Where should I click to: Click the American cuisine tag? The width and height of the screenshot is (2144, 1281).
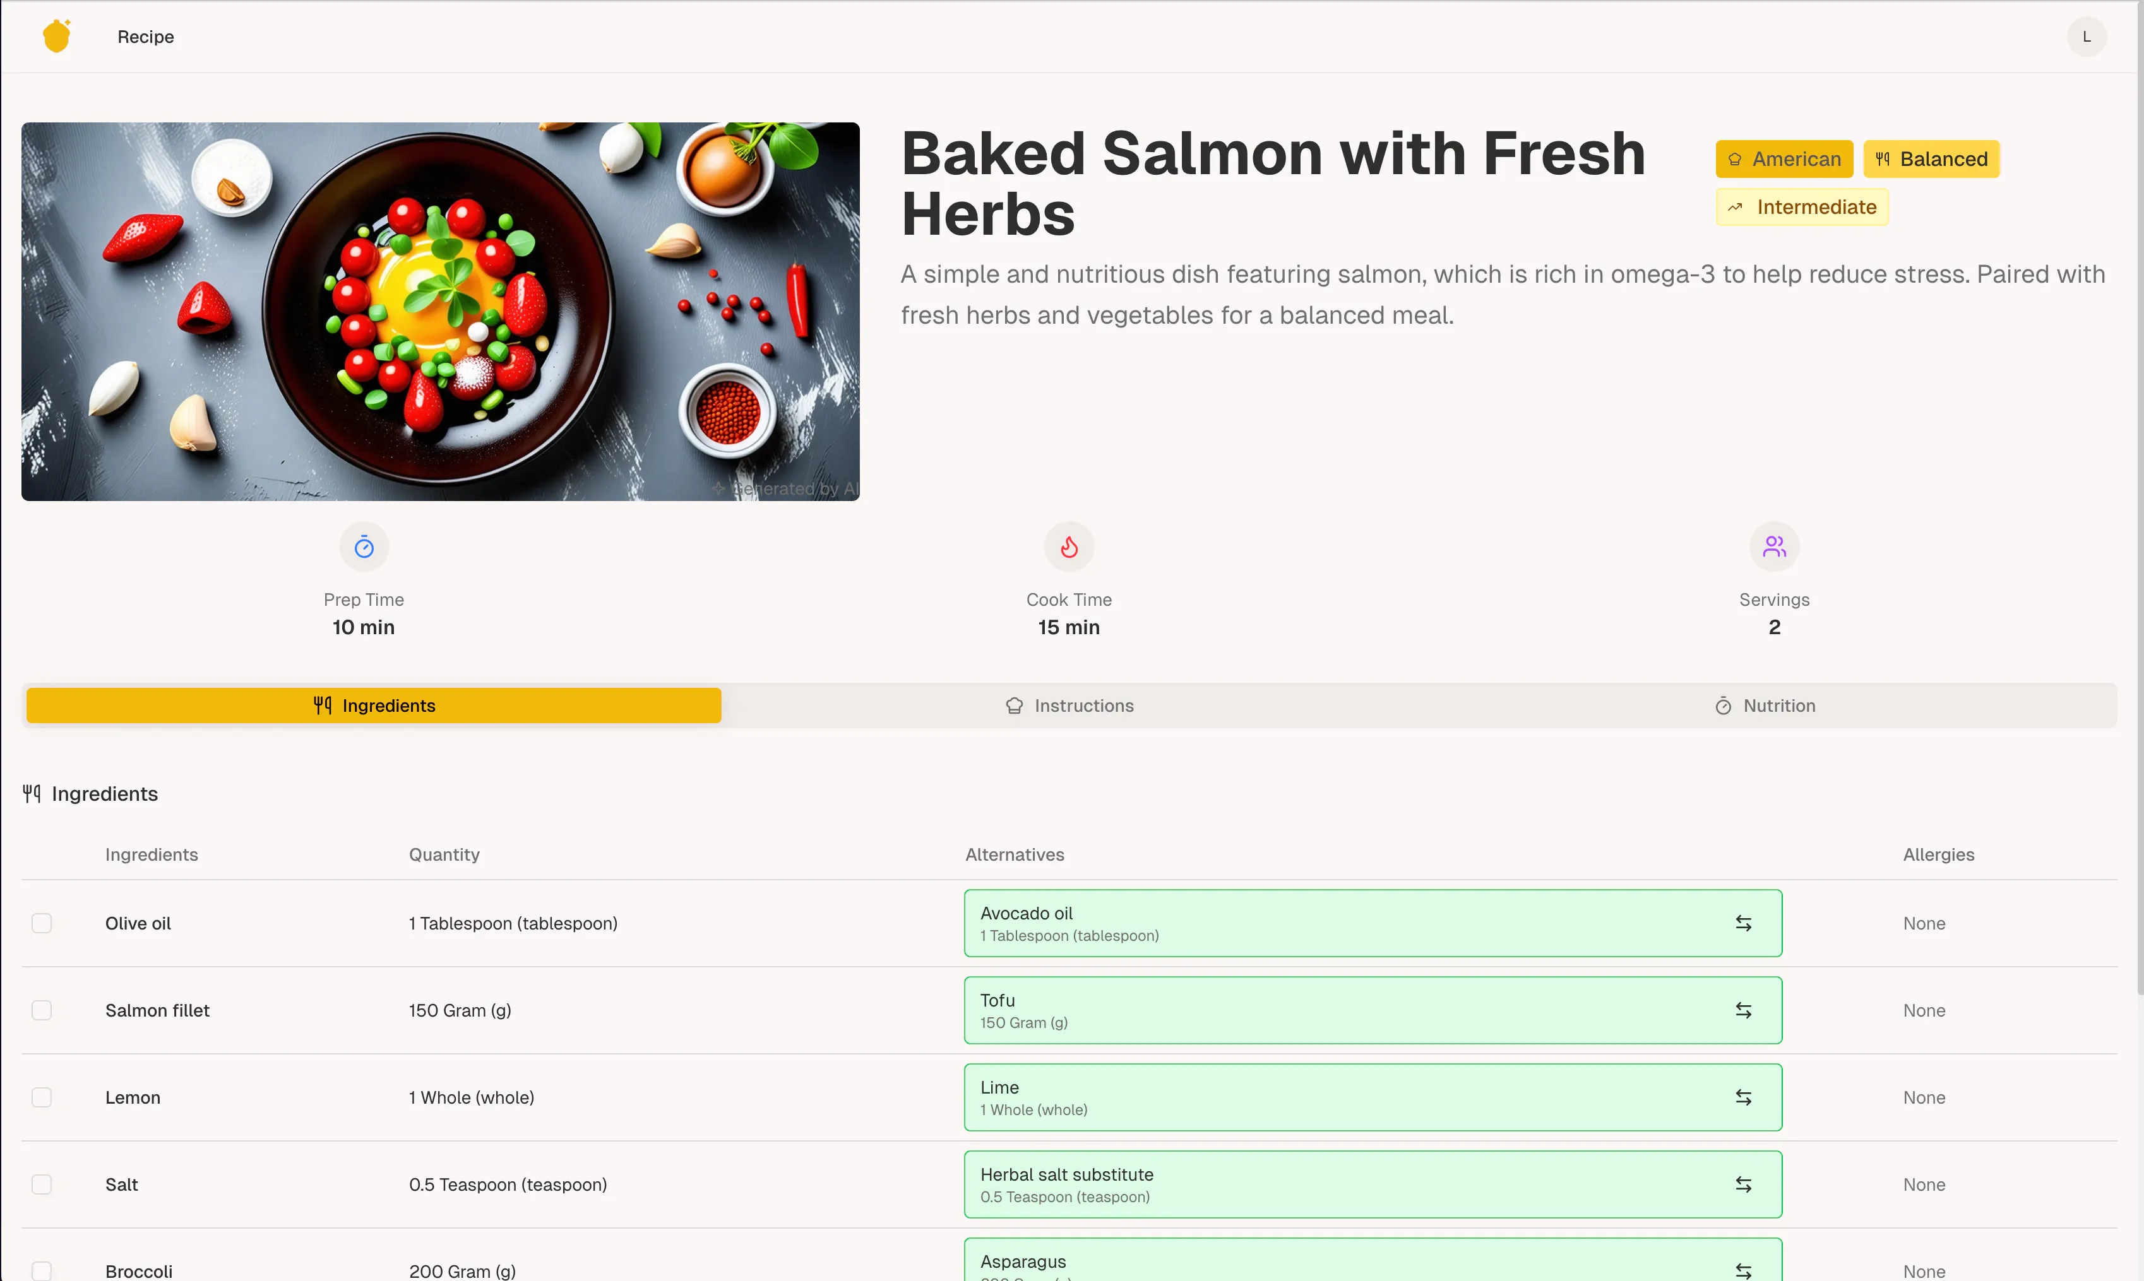(1784, 159)
